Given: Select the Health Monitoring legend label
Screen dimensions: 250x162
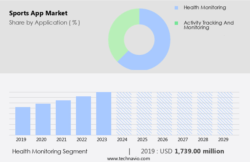Looking at the screenshot, I should (205, 8).
